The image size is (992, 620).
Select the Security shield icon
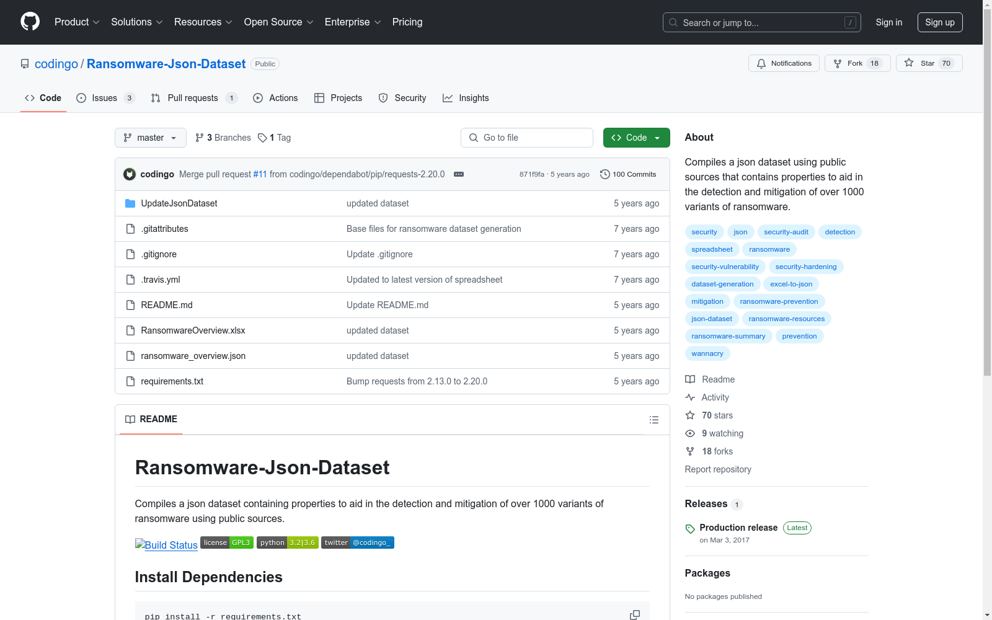[x=383, y=97]
